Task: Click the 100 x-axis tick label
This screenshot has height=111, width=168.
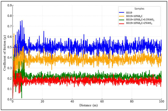Action: [162, 101]
